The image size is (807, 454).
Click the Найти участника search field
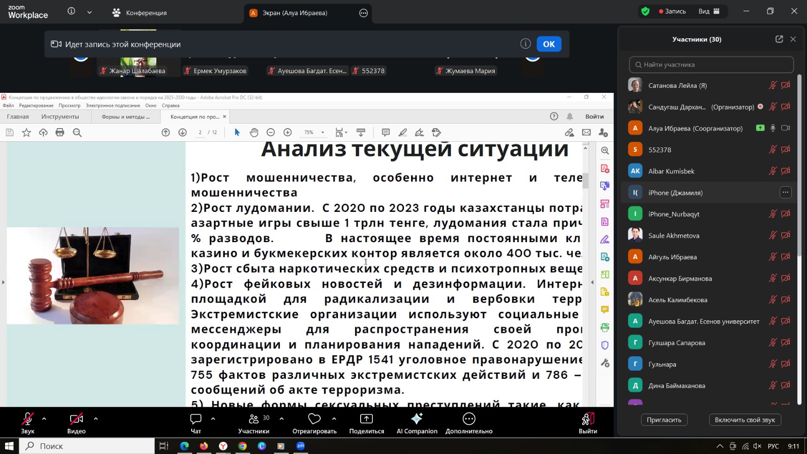point(711,65)
